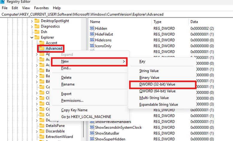Click the Discardable folder icon

(42, 131)
